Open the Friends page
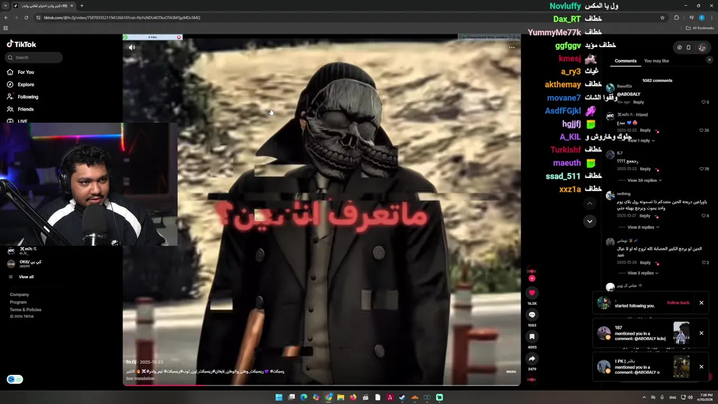 point(20,109)
